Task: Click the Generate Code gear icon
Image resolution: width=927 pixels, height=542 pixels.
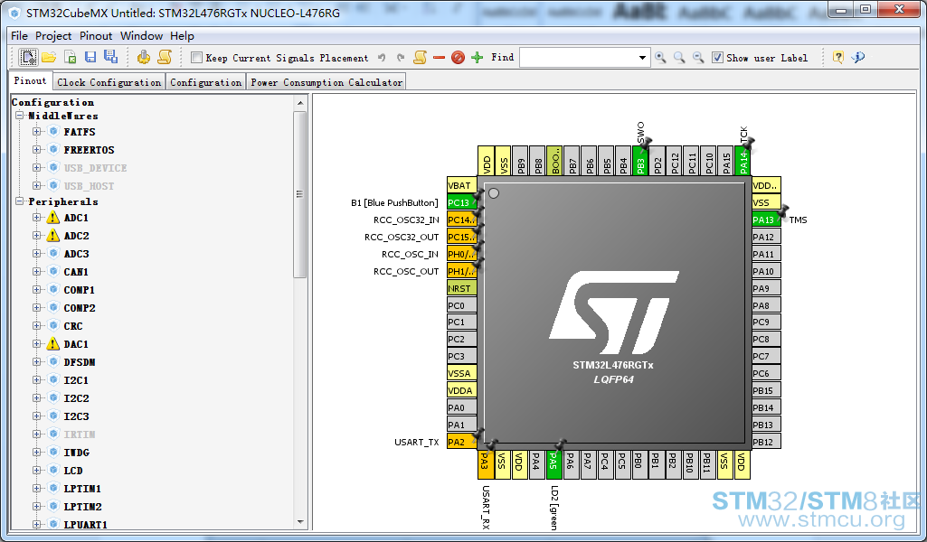Action: (x=143, y=57)
